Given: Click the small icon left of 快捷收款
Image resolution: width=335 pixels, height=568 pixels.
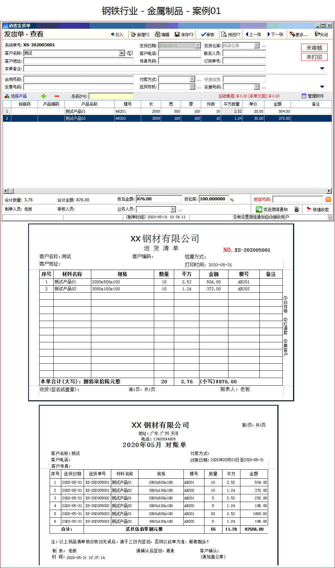Looking at the screenshot, I should pyautogui.click(x=297, y=209).
